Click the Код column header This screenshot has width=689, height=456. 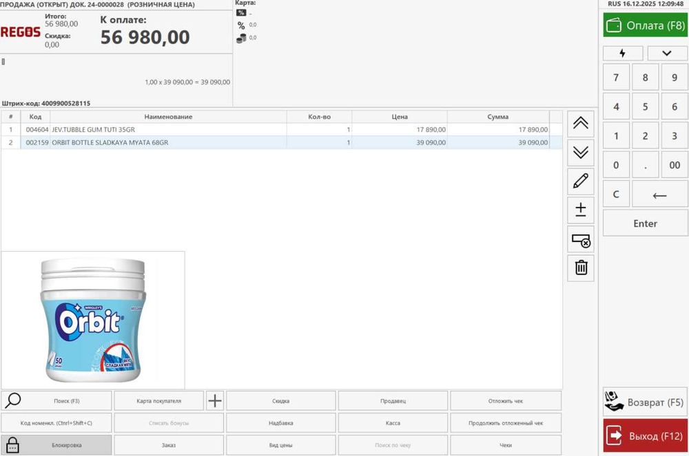pyautogui.click(x=35, y=117)
